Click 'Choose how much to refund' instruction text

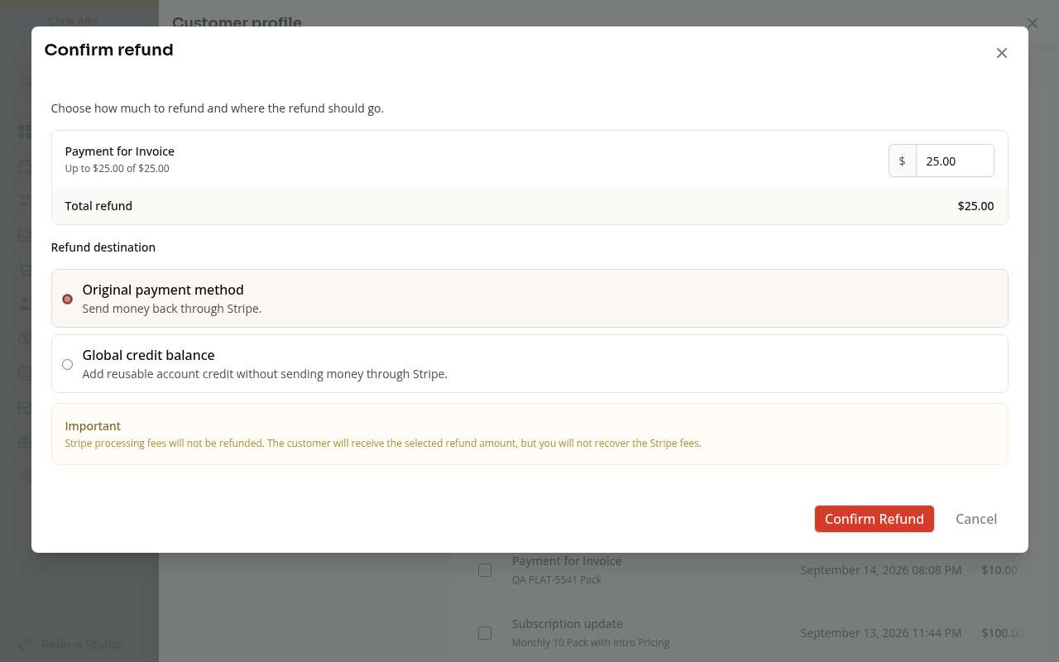point(217,108)
